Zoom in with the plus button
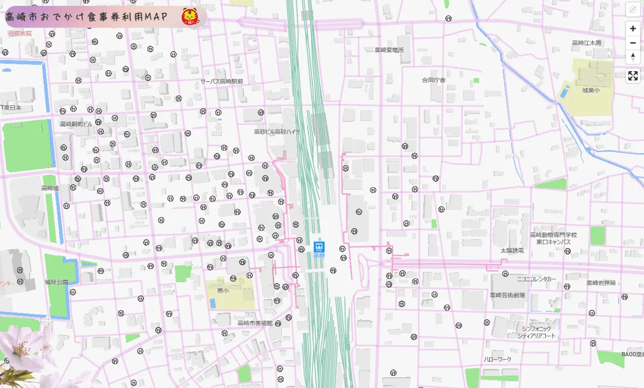The image size is (644, 388). (633, 29)
